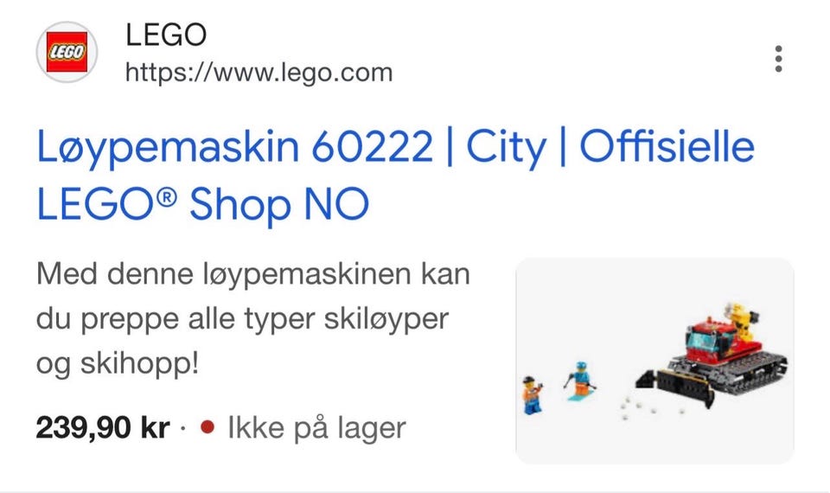
Task: Click the set number 60222 in title
Action: click(372, 147)
